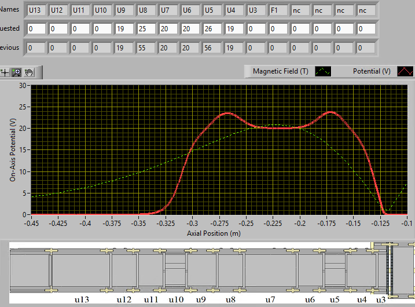
Task: Select the zoom tool in graph palette
Action: 17,72
